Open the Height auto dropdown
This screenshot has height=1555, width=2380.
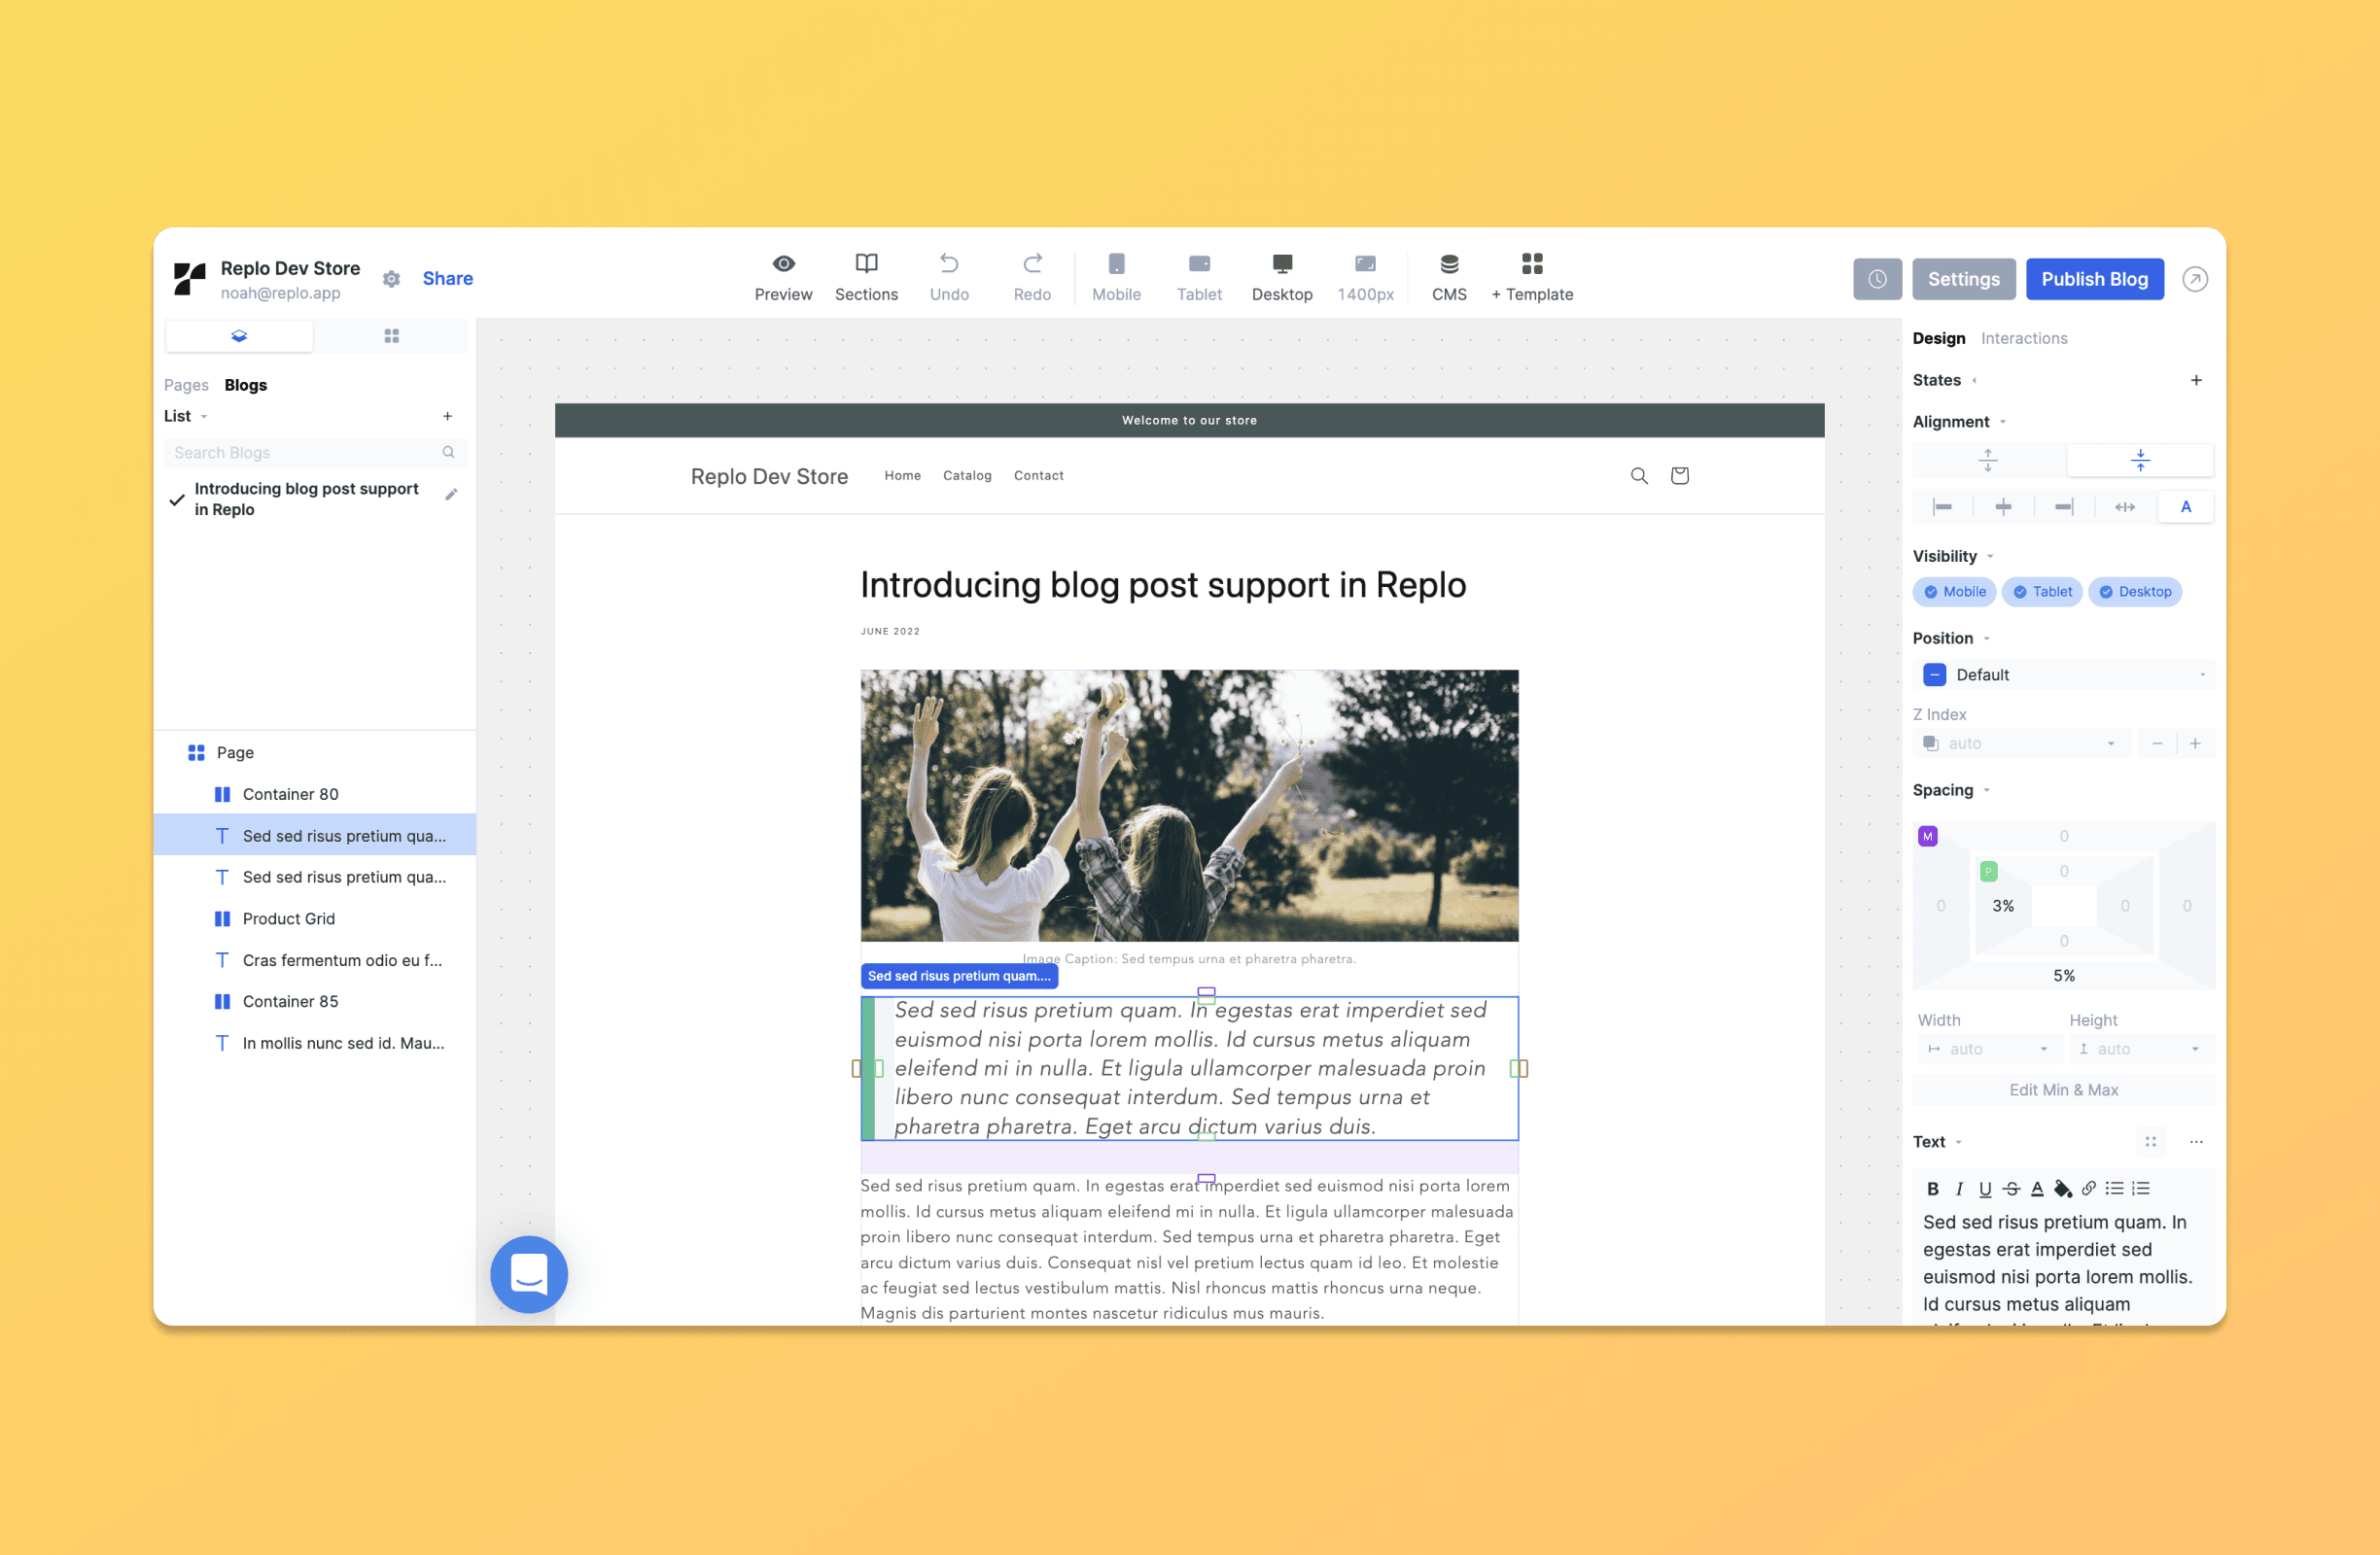click(2140, 1049)
